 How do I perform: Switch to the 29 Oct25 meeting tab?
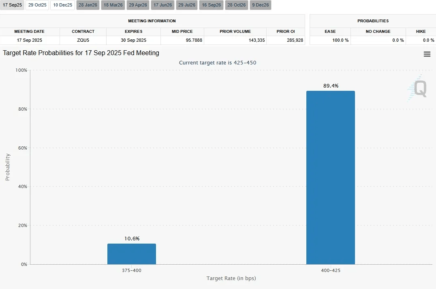[x=37, y=5]
